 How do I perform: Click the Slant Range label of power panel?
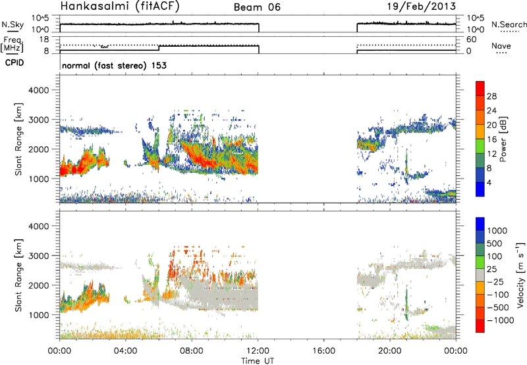18,139
